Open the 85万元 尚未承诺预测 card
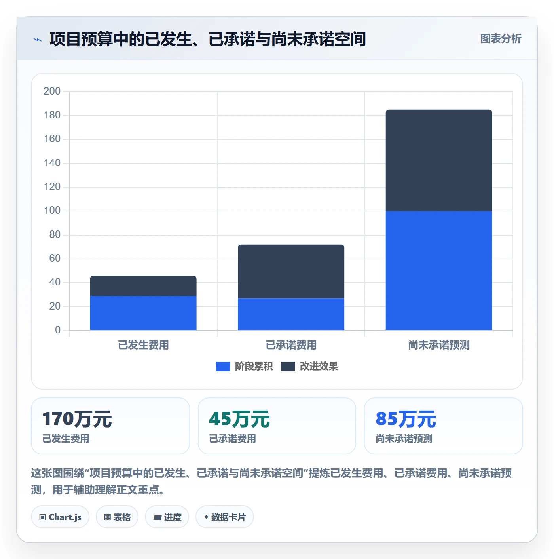Image resolution: width=554 pixels, height=559 pixels. click(444, 426)
